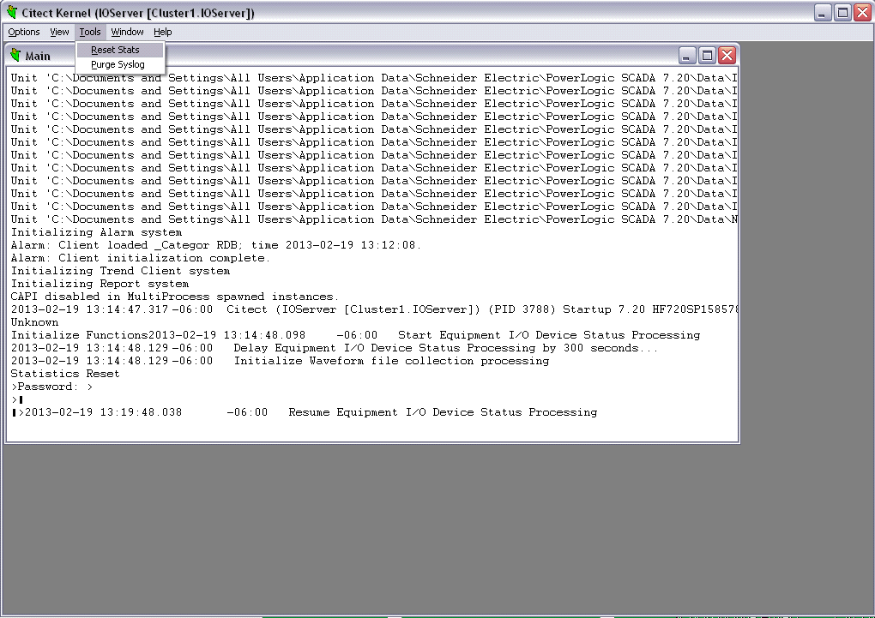The image size is (875, 618).
Task: Click 'Initializing Report system' line
Action: coord(100,284)
